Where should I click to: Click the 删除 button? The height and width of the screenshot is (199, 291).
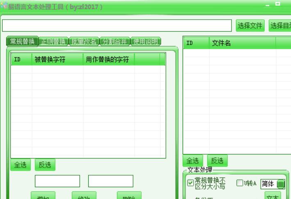(129, 195)
